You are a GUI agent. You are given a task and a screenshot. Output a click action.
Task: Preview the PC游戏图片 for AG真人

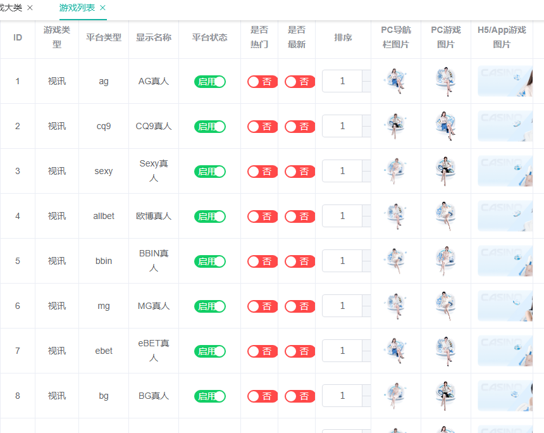tap(446, 81)
